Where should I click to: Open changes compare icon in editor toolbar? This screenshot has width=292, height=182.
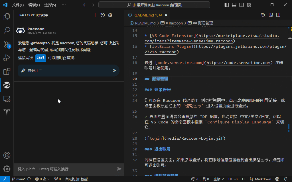(x=263, y=15)
